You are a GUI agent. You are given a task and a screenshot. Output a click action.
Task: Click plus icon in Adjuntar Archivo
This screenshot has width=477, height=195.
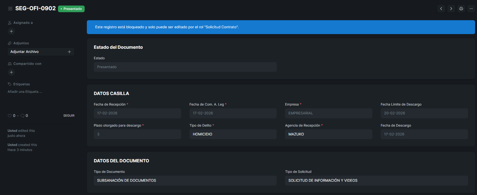tap(69, 52)
